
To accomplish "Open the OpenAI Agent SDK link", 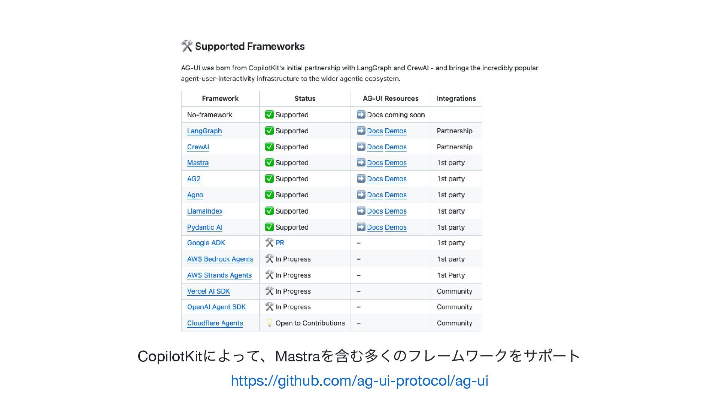I will pos(216,307).
